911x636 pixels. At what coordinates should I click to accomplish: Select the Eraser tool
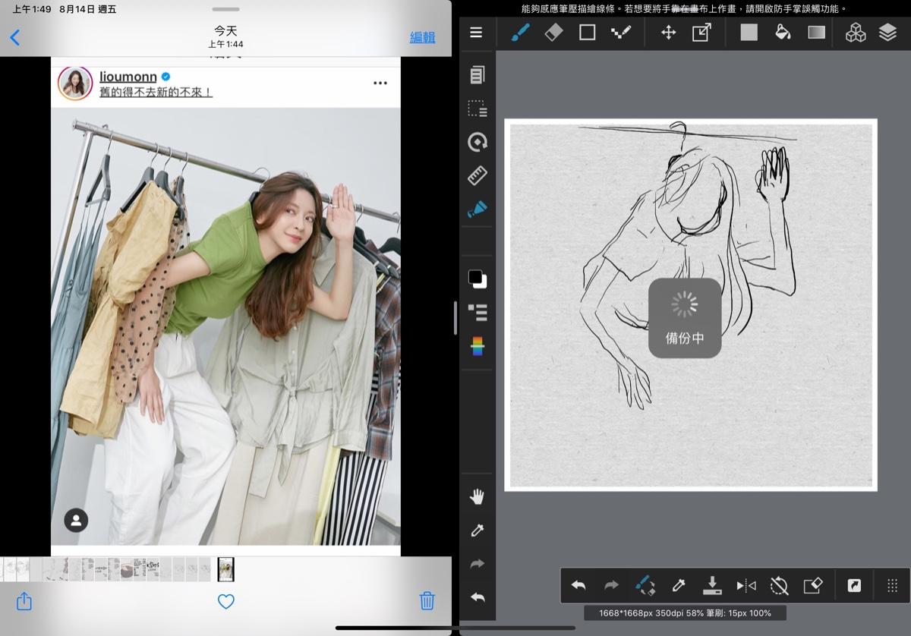(x=553, y=33)
